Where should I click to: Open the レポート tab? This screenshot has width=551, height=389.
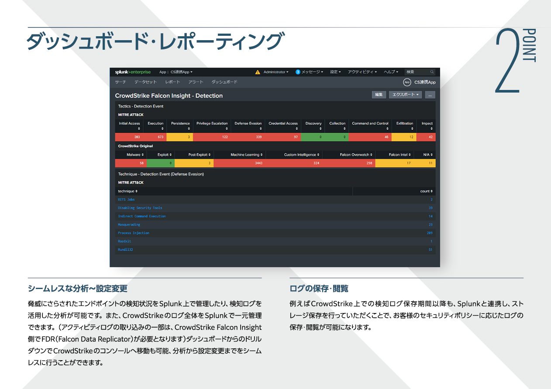(x=172, y=82)
